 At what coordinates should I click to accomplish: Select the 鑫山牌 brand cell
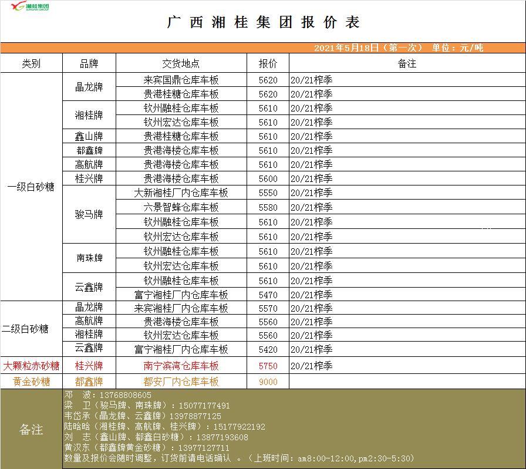(x=89, y=136)
